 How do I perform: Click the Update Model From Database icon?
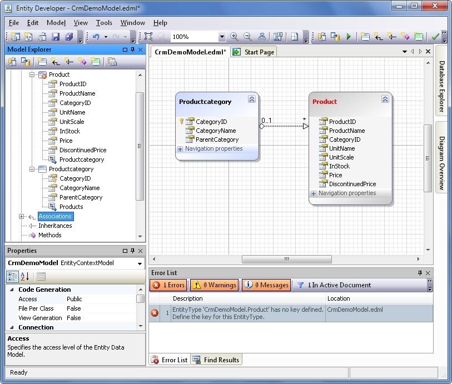[x=321, y=37]
